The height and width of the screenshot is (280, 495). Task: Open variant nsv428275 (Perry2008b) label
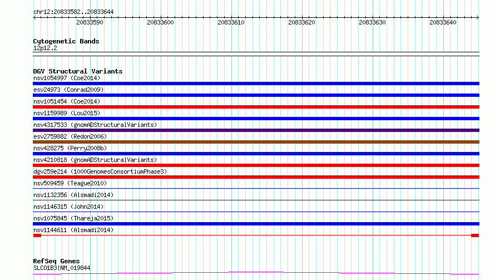[x=70, y=148]
